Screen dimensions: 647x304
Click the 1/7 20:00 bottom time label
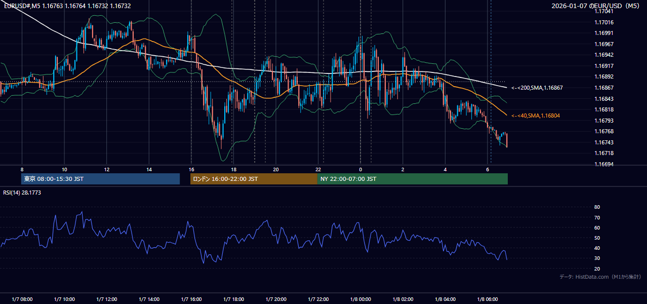[275, 299]
